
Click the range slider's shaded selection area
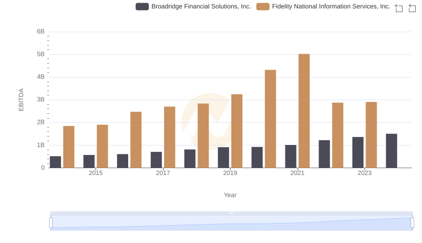point(232,223)
